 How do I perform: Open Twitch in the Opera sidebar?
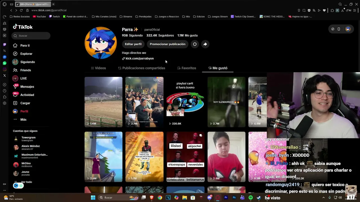(4, 45)
